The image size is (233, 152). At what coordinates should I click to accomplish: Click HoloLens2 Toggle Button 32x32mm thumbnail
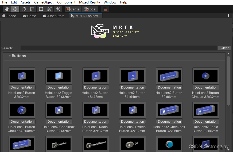click(x=59, y=76)
